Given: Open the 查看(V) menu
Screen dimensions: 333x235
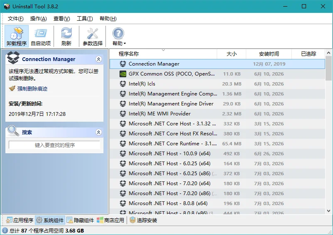Looking at the screenshot, I should tap(61, 19).
